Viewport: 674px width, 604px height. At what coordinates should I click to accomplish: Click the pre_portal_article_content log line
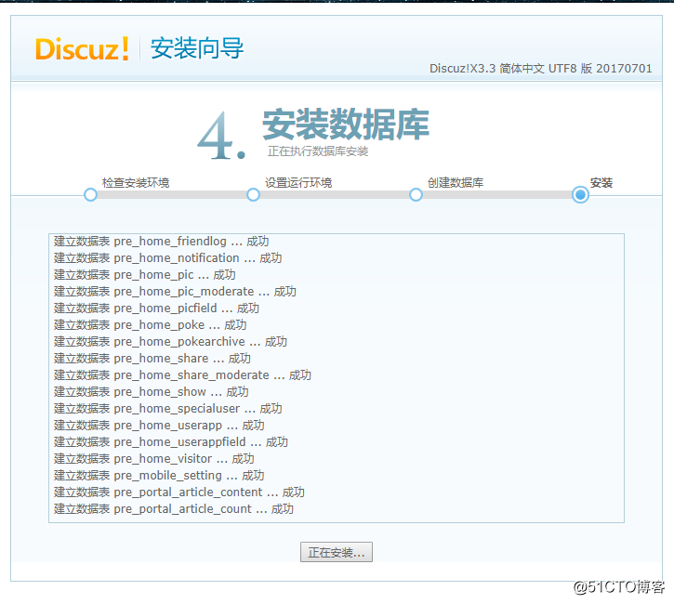coord(179,492)
